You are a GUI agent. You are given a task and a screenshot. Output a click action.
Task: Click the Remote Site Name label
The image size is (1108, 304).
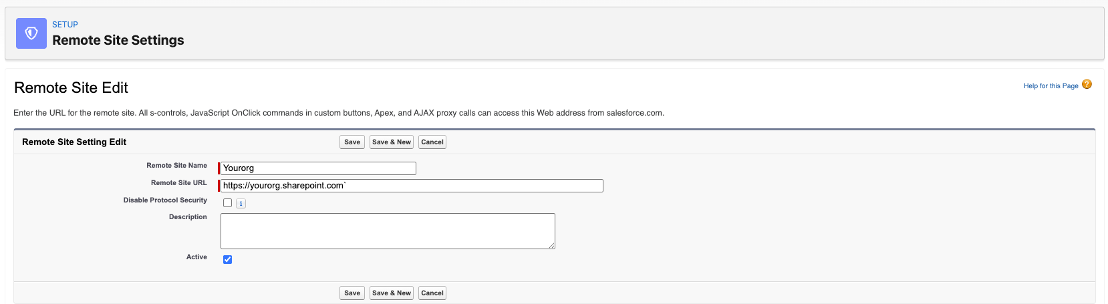pyautogui.click(x=177, y=166)
